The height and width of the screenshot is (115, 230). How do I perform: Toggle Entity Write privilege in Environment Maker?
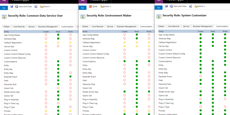pyautogui.click(x=149, y=65)
